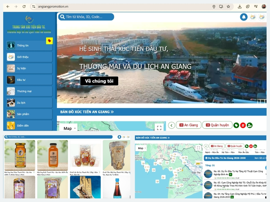This screenshot has height=202, width=270.
Task: Reload the page in the browser
Action: [x=24, y=7]
